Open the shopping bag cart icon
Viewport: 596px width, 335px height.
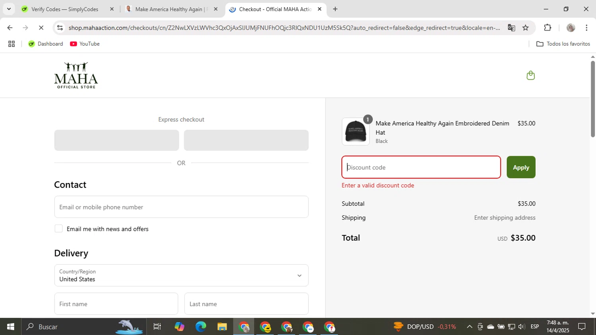coord(530,75)
